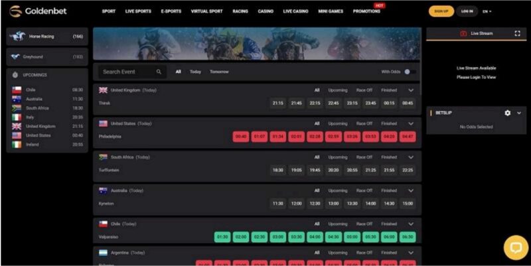Click the Sign Up button
Image resolution: width=531 pixels, height=266 pixels.
pos(439,11)
